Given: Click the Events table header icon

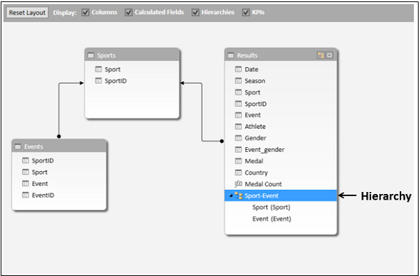Looking at the screenshot, I should coord(18,146).
